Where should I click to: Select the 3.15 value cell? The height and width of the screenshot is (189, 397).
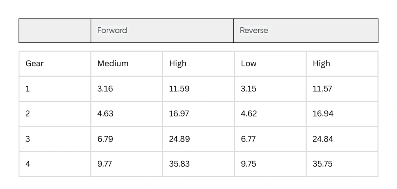249,89
